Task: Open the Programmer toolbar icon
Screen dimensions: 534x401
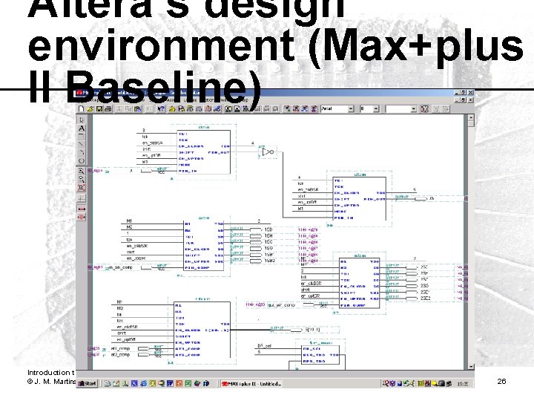Action: click(x=217, y=108)
